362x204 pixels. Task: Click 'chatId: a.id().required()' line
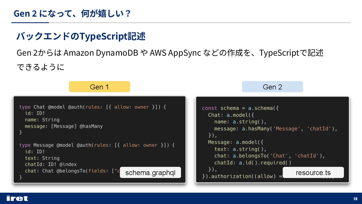253,163
